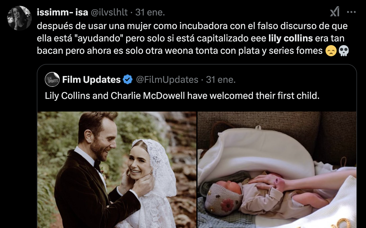366x228 pixels.
Task: Click the Film Updates verified badge
Action: click(x=128, y=80)
